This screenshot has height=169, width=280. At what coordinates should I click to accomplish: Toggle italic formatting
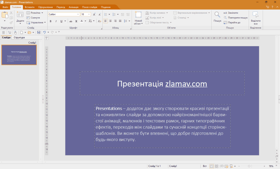56,21
